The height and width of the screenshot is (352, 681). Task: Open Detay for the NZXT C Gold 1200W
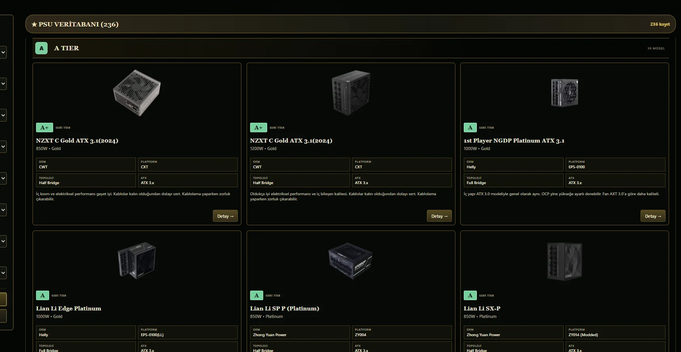click(x=439, y=216)
